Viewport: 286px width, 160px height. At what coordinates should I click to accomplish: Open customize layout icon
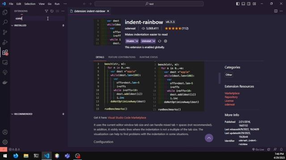(x=254, y=4)
